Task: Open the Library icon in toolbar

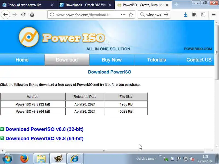Action: pos(194,14)
